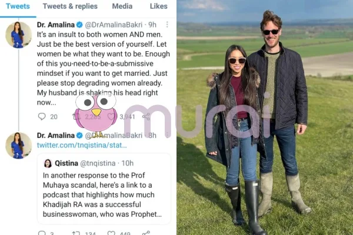Click Dr. Amalina avatar on second tweet
This screenshot has height=235, width=353.
point(18,146)
